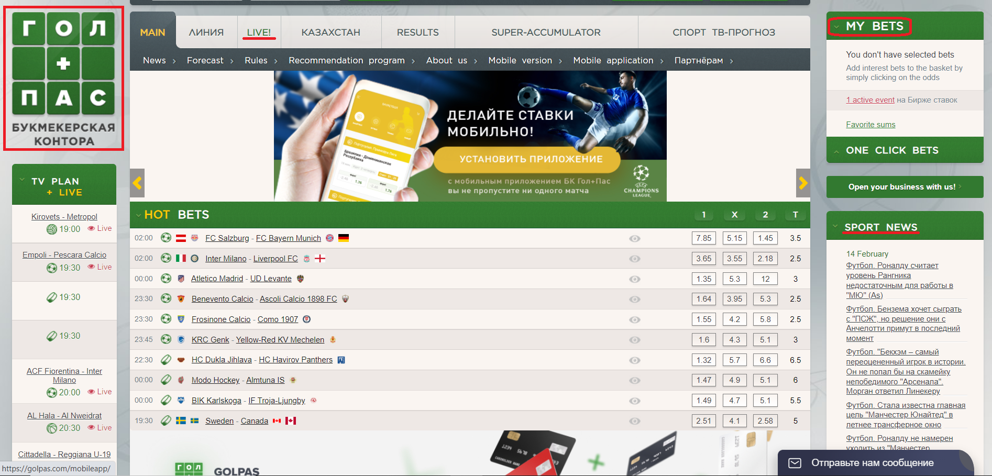The height and width of the screenshot is (476, 992).
Task: Click hockey stick icon in HC Dukla Jihlava row
Action: tap(166, 360)
